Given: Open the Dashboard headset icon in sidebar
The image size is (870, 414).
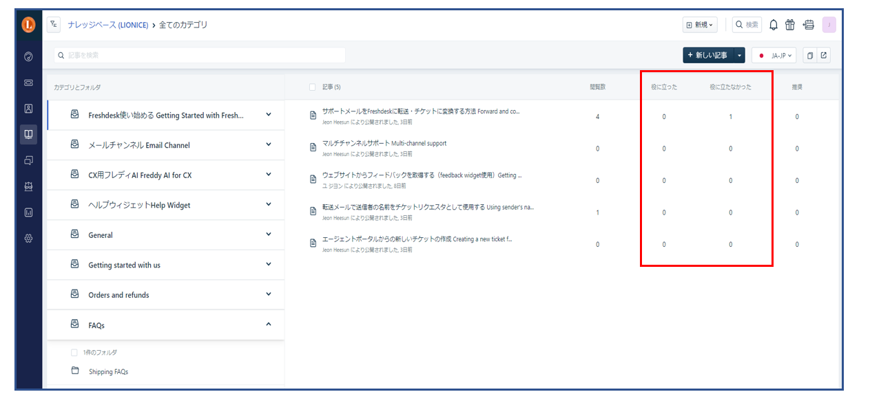Looking at the screenshot, I should click(28, 57).
